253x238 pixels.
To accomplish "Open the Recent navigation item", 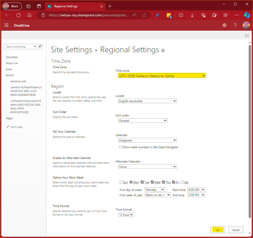I will pos(10,75).
